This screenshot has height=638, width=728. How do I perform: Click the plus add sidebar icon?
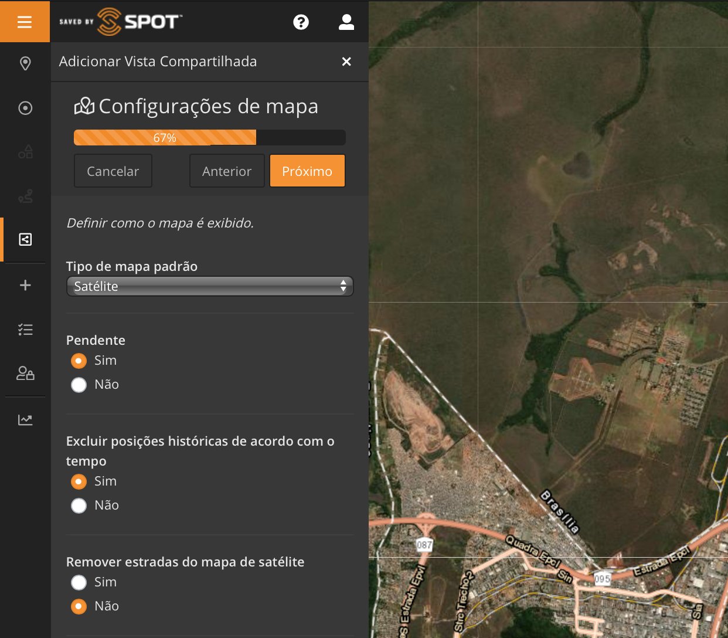tap(25, 285)
